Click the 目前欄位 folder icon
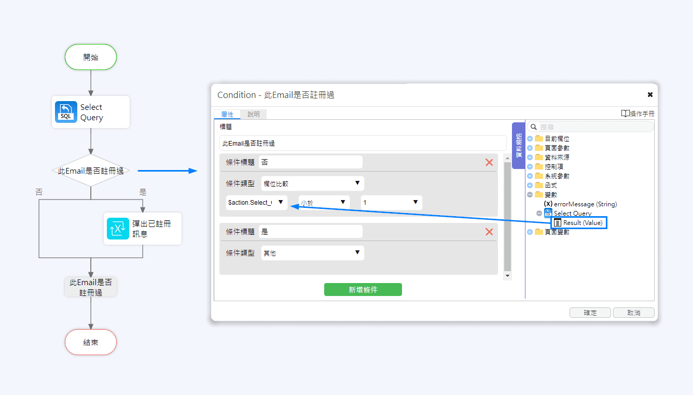The image size is (693, 395). click(539, 139)
